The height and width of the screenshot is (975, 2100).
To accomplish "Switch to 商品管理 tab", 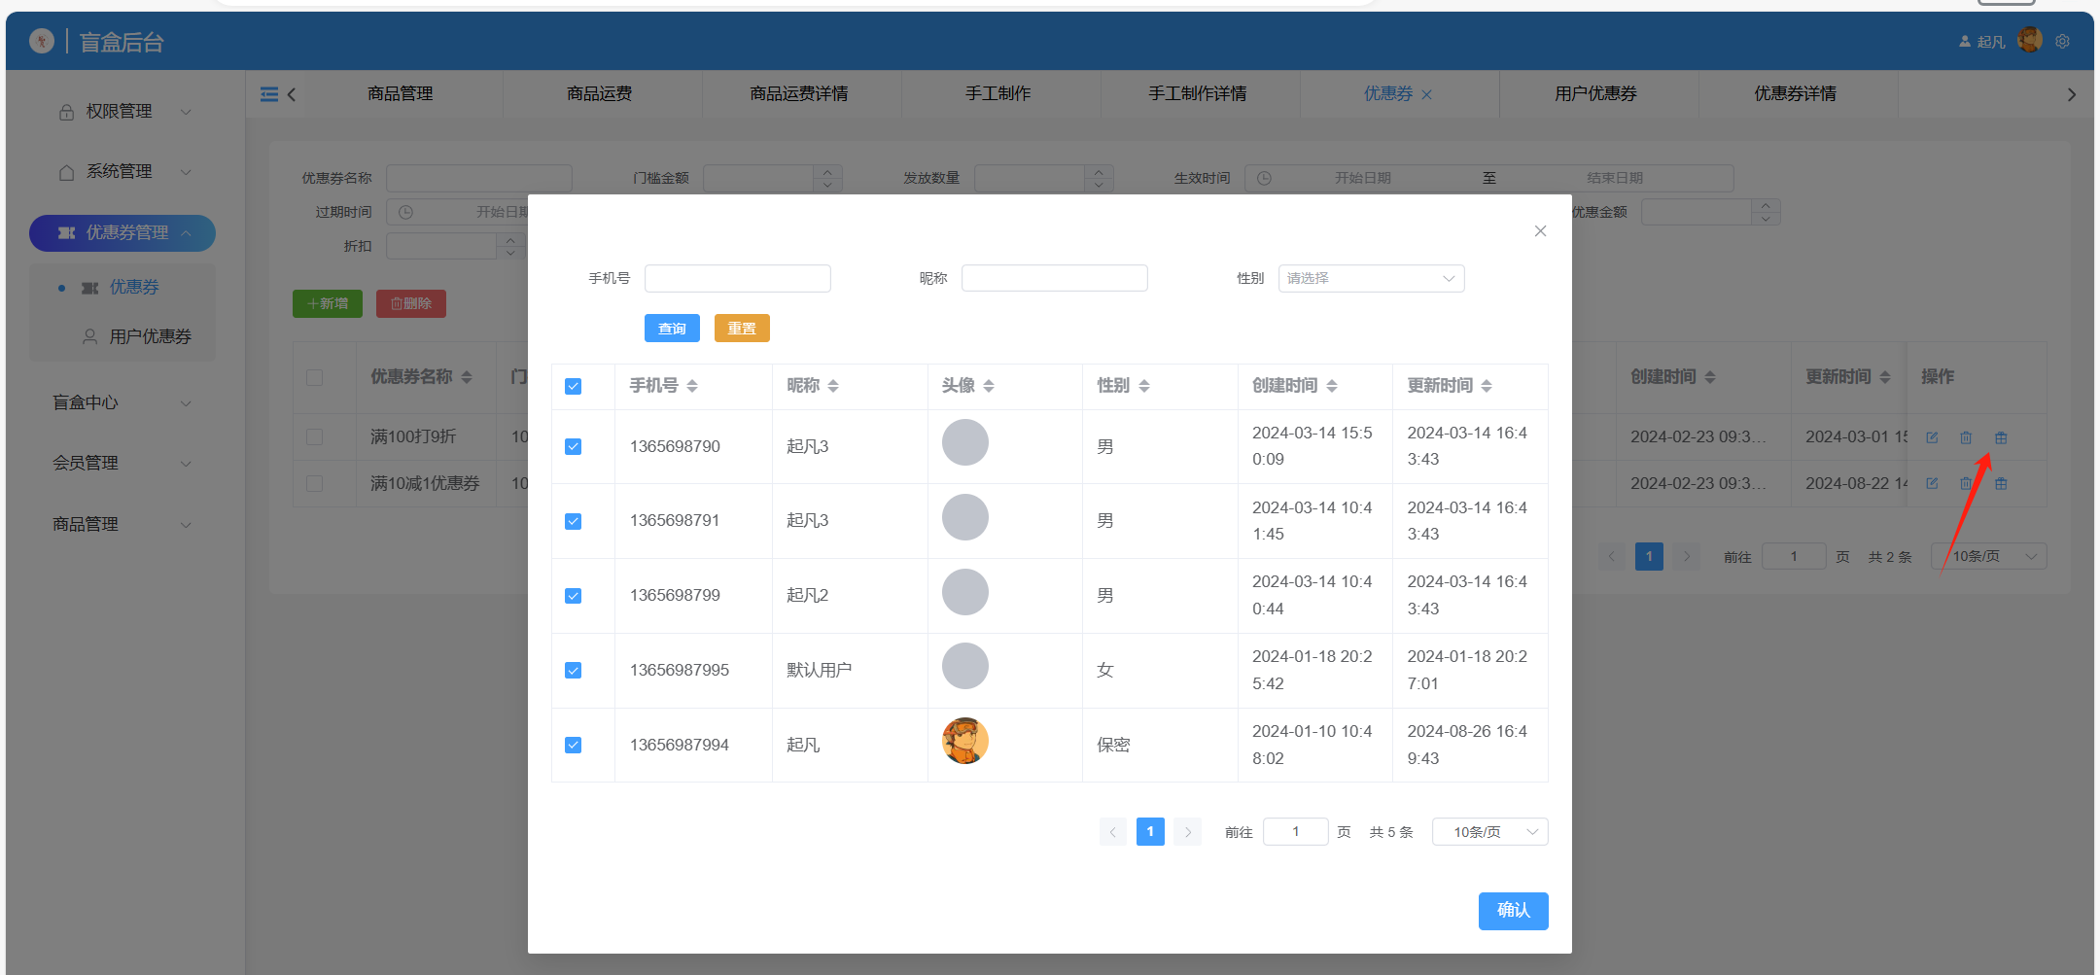I will click(401, 94).
